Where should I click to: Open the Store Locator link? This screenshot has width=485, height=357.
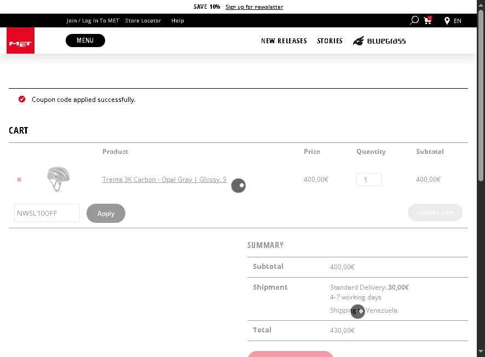[x=143, y=21]
